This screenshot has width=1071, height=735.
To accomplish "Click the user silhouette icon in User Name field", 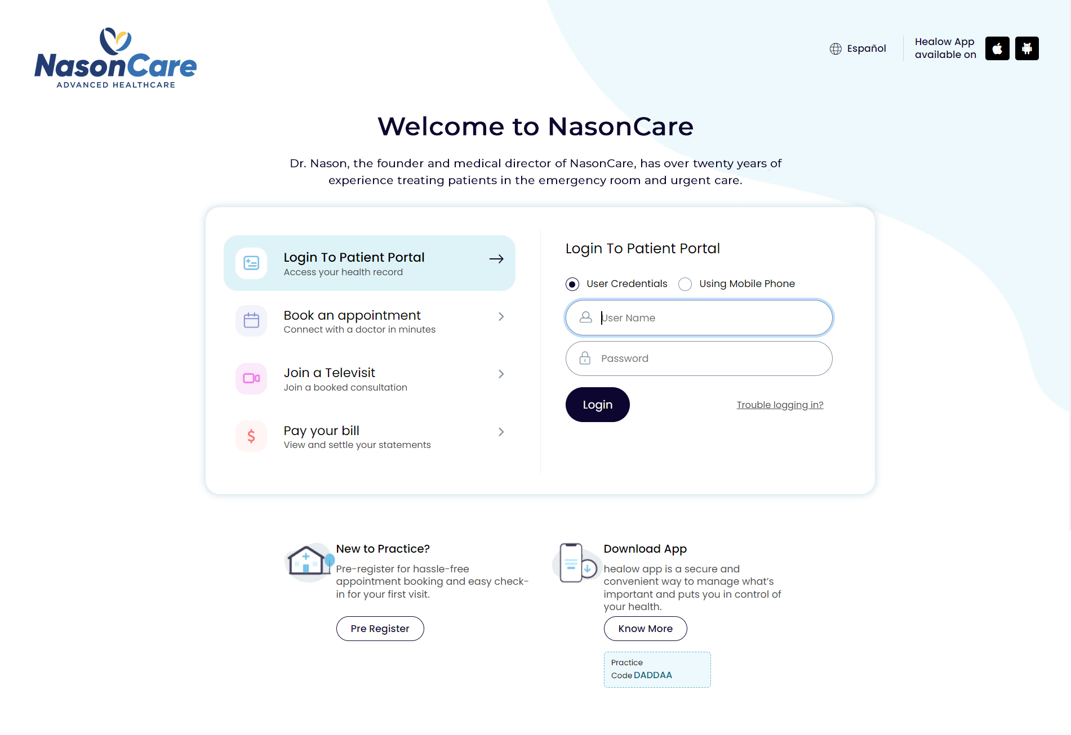I will 586,317.
